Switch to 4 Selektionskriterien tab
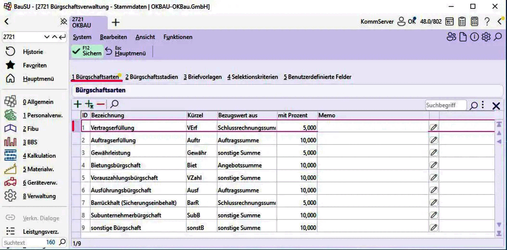Screen dimensions: 507x250 [x=253, y=77]
